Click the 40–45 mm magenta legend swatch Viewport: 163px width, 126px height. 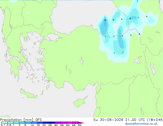coord(70,123)
